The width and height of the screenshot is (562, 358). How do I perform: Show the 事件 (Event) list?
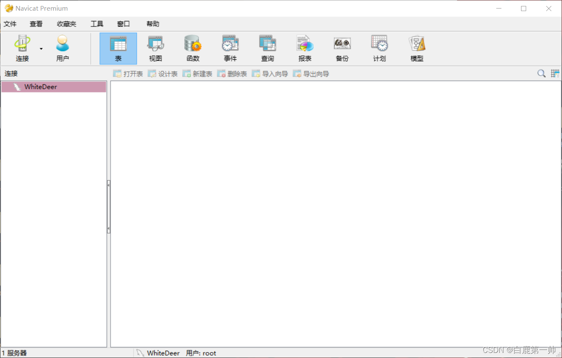(230, 49)
